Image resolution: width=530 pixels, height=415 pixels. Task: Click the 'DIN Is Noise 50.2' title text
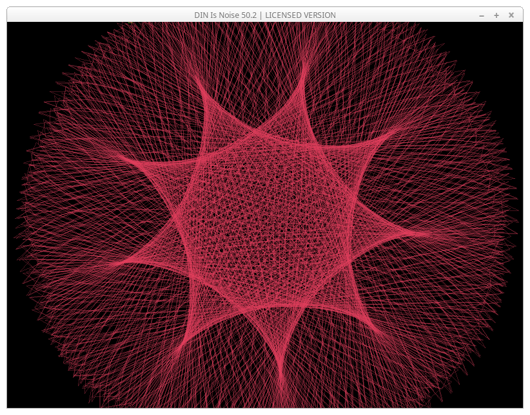227,15
